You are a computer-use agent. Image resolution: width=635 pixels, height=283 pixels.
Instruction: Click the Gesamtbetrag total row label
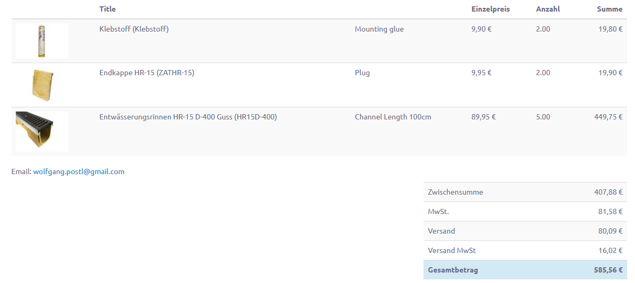tap(453, 270)
